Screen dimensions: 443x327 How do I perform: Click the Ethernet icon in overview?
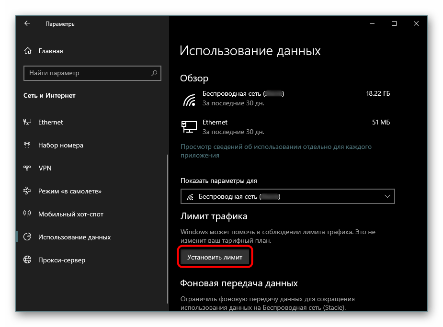(x=189, y=126)
